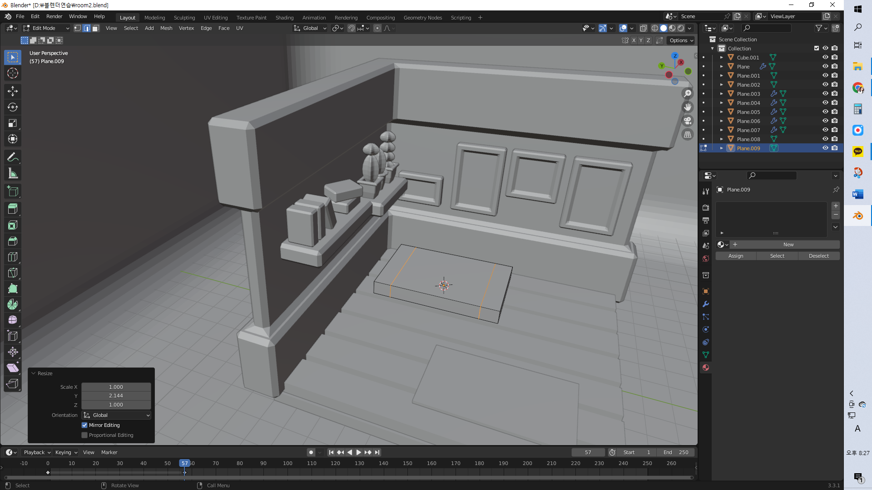Activate the Move tool
This screenshot has width=872, height=490.
(13, 91)
